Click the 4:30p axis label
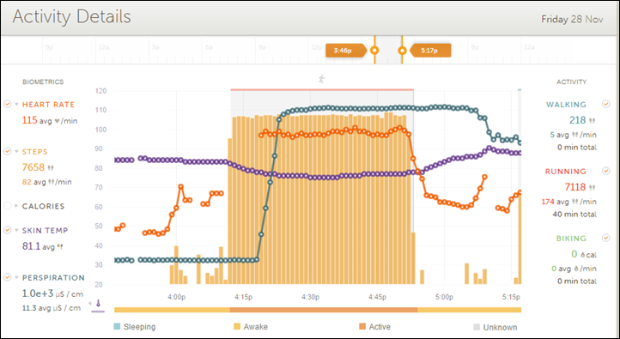 tap(310, 297)
